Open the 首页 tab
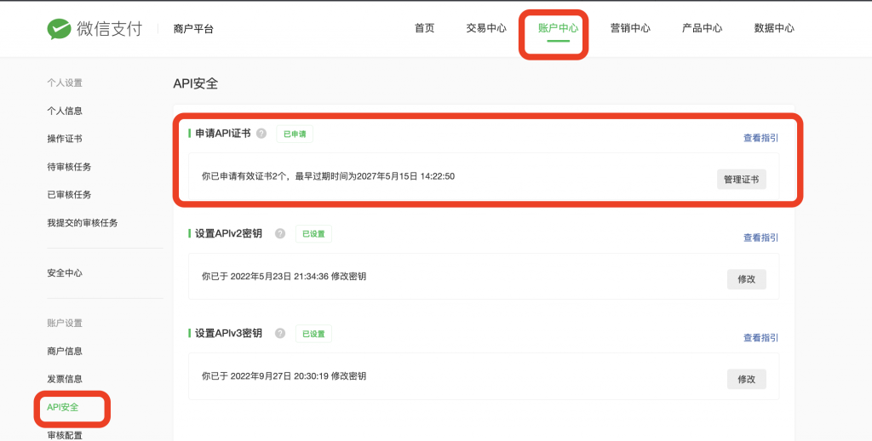872x441 pixels. tap(424, 28)
